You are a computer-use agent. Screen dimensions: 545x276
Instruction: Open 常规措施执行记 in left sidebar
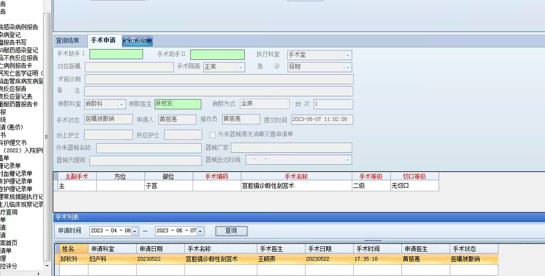pyautogui.click(x=21, y=197)
